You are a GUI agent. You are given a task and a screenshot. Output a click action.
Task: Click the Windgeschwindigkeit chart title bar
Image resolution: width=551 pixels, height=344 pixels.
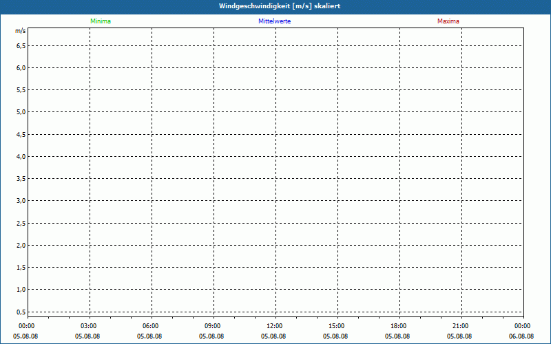[x=275, y=6]
